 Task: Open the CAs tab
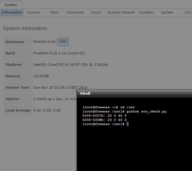tap(188, 12)
